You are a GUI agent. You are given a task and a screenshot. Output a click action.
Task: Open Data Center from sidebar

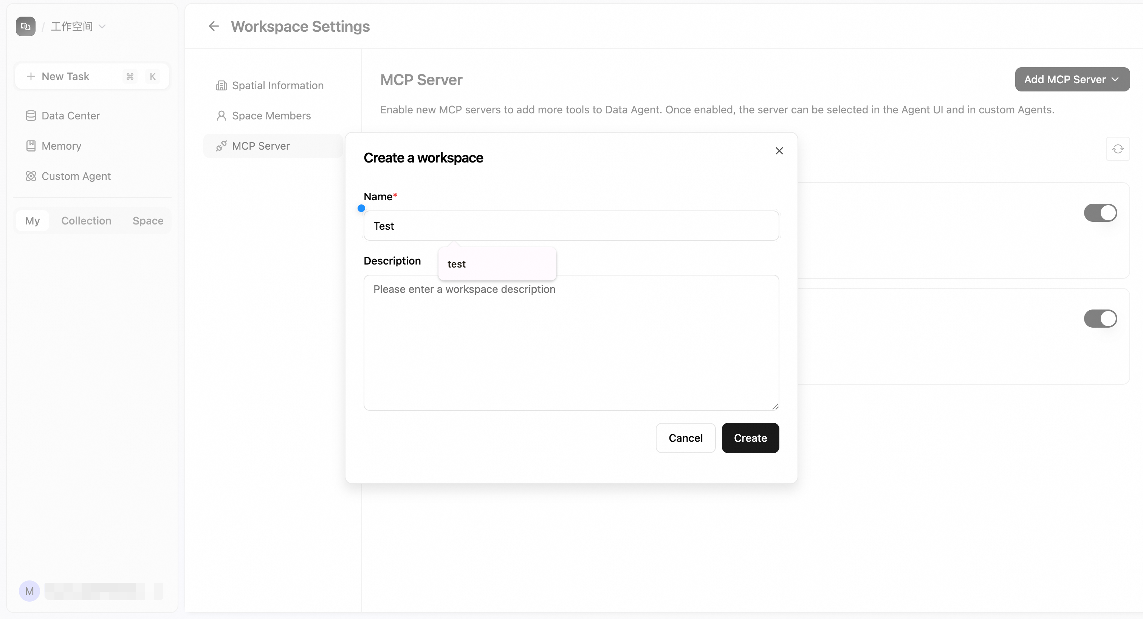point(92,116)
